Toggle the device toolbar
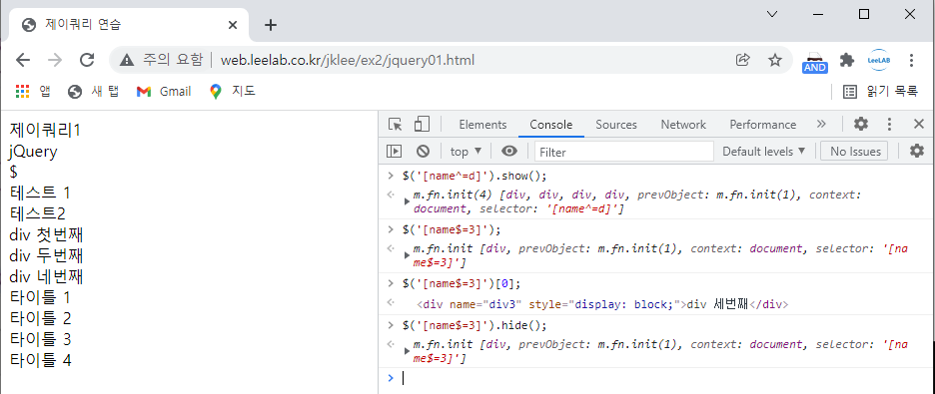Viewport: 935px width, 394px height. [x=422, y=125]
